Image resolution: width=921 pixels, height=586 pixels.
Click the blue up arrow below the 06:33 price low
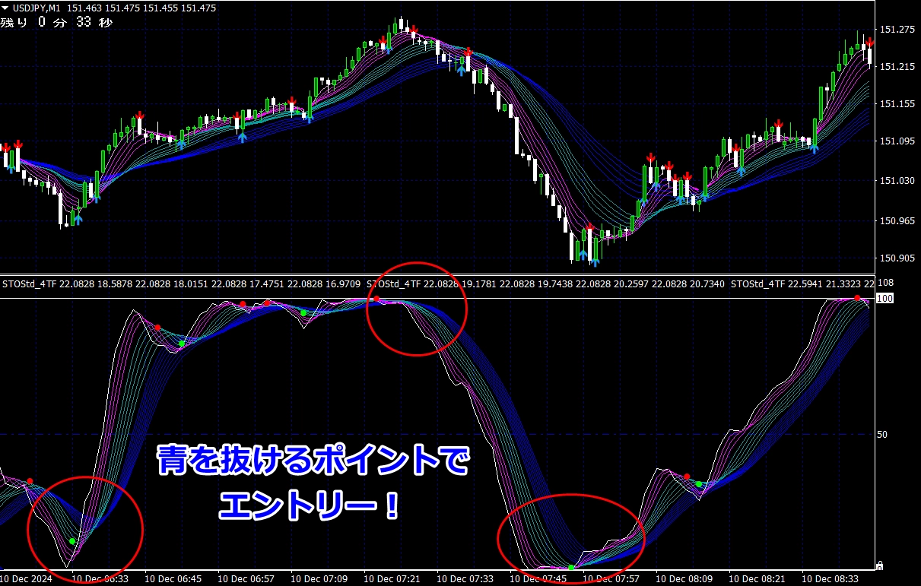coord(77,220)
